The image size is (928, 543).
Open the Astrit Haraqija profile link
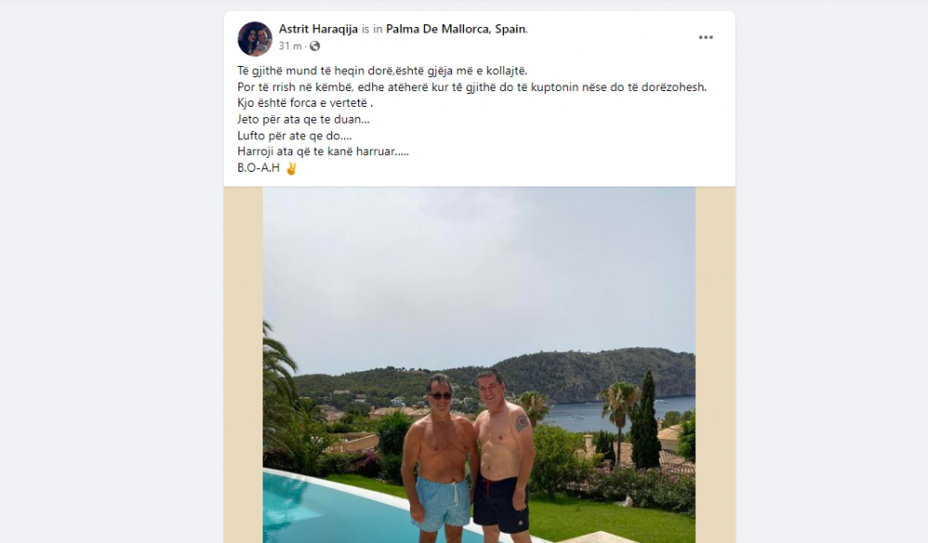pos(318,29)
